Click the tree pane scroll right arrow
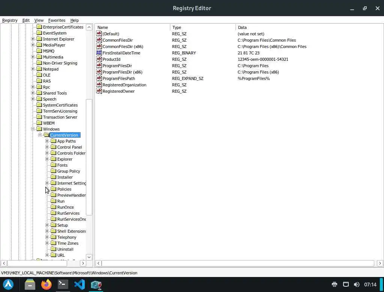The width and height of the screenshot is (384, 292). point(83,263)
